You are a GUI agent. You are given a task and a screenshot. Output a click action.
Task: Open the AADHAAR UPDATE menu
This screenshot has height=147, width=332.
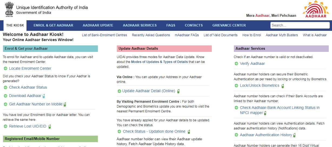tap(98, 25)
